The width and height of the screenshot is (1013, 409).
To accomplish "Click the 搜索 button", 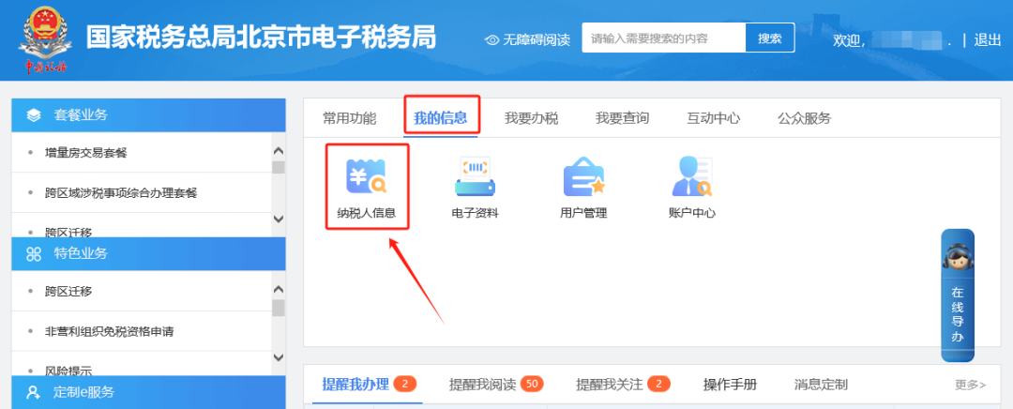I will (x=770, y=38).
